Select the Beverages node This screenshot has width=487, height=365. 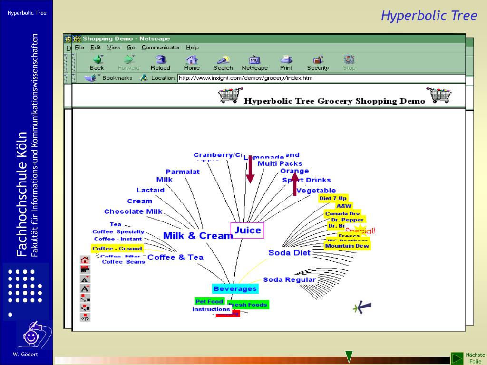[x=235, y=288]
